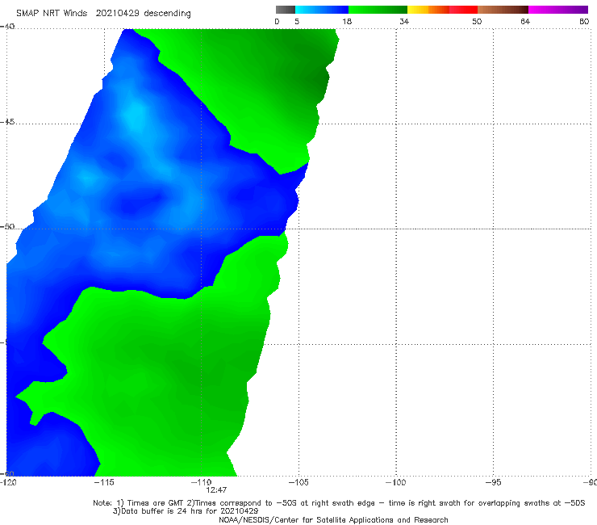Image resolution: width=597 pixels, height=525 pixels.
Task: Click the gray 0-5 segment of the color bar
Action: [286, 10]
